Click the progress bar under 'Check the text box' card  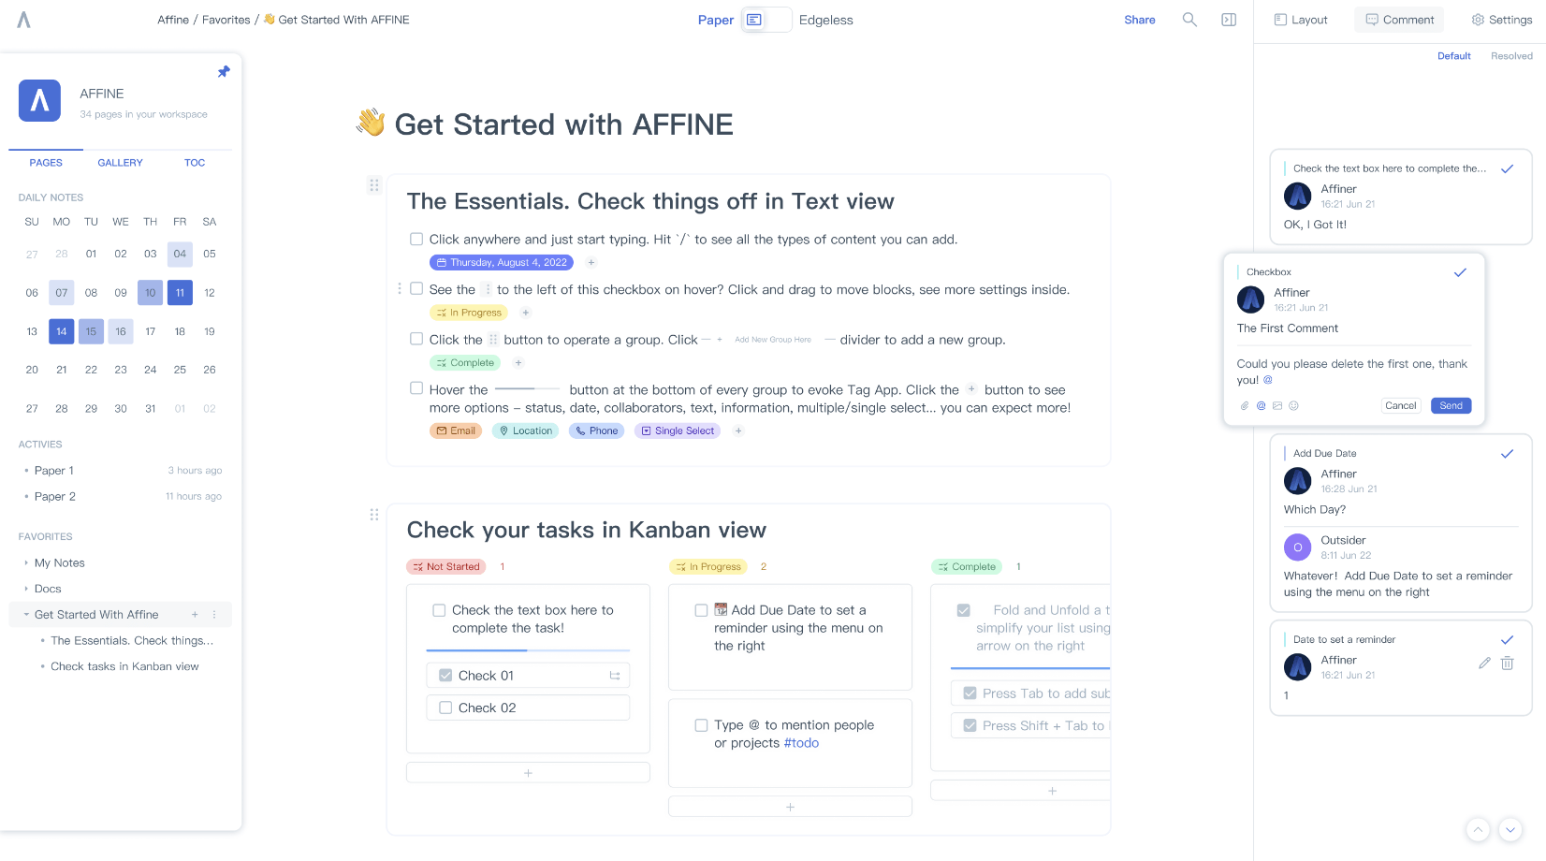[x=528, y=650]
